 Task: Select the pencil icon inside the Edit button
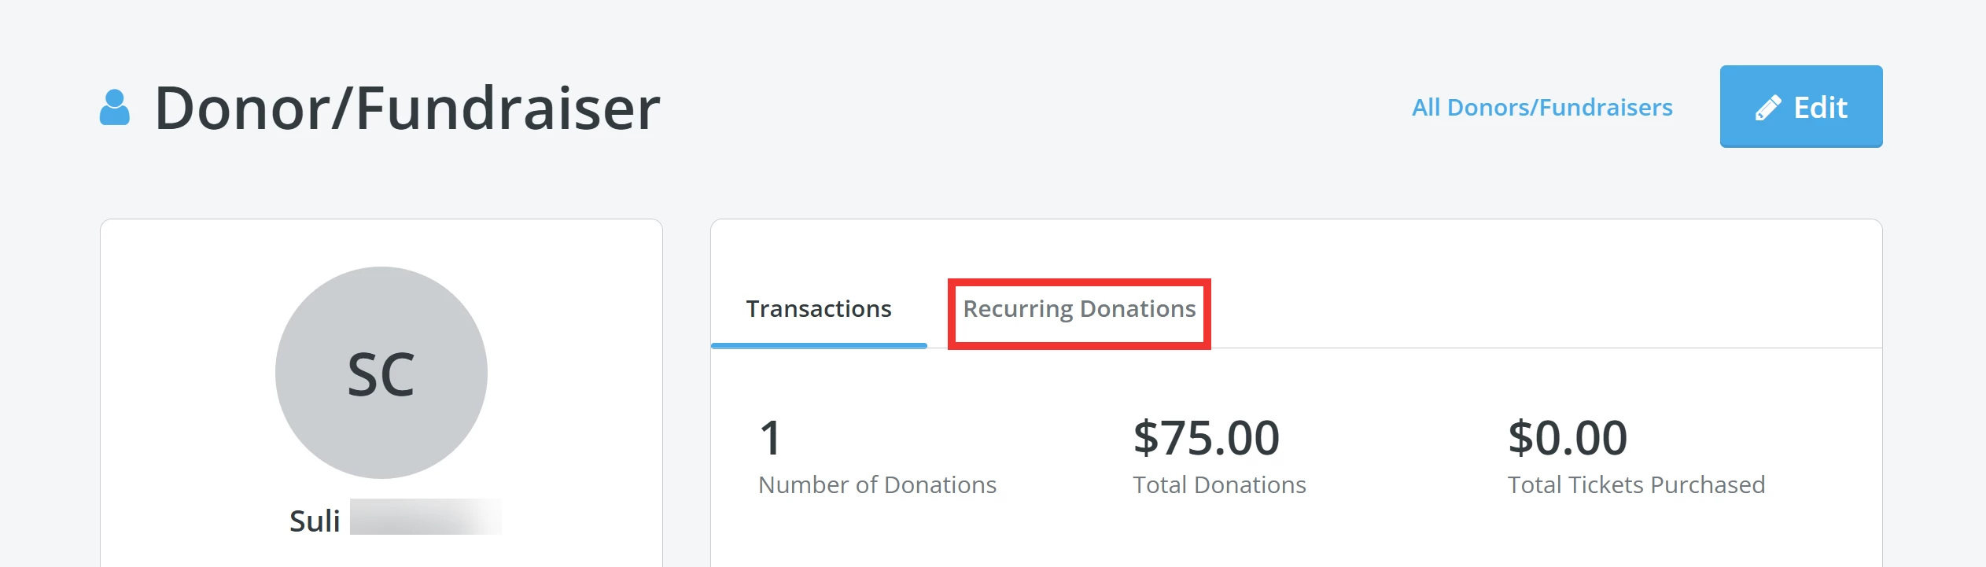coord(1768,106)
